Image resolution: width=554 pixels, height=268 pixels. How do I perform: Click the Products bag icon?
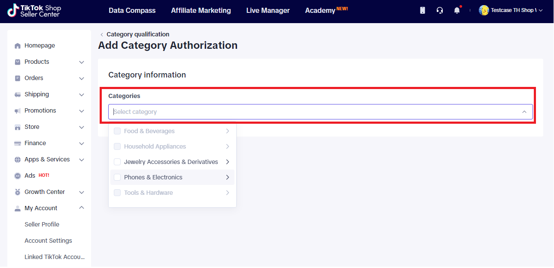click(18, 62)
